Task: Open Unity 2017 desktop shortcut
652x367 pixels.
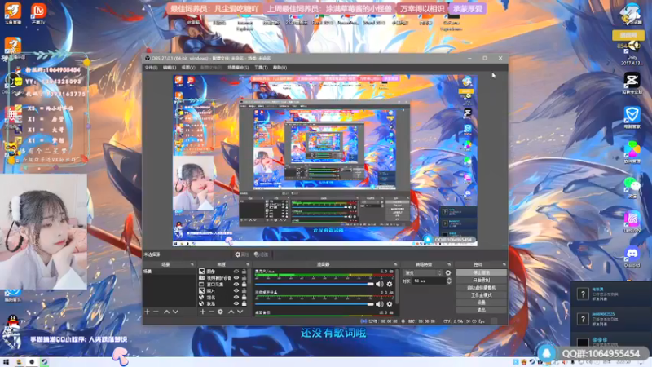Action: (x=632, y=52)
